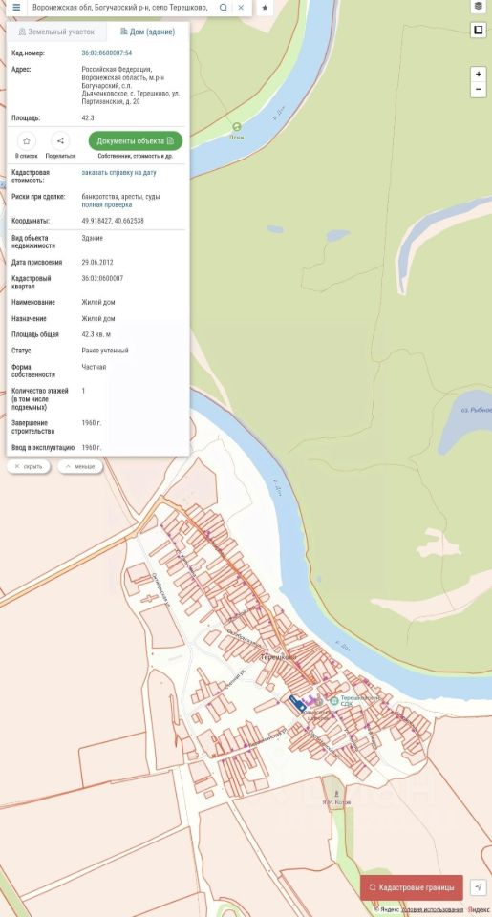
Task: Toggle the basemap switcher icon
Action: point(479,30)
